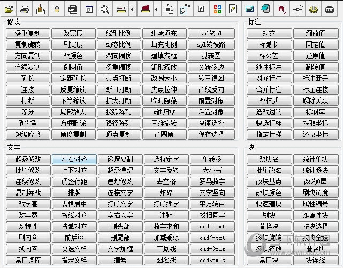This screenshot has height=268, width=343.
Task: Click cad<-xls button
Action: pos(212,260)
